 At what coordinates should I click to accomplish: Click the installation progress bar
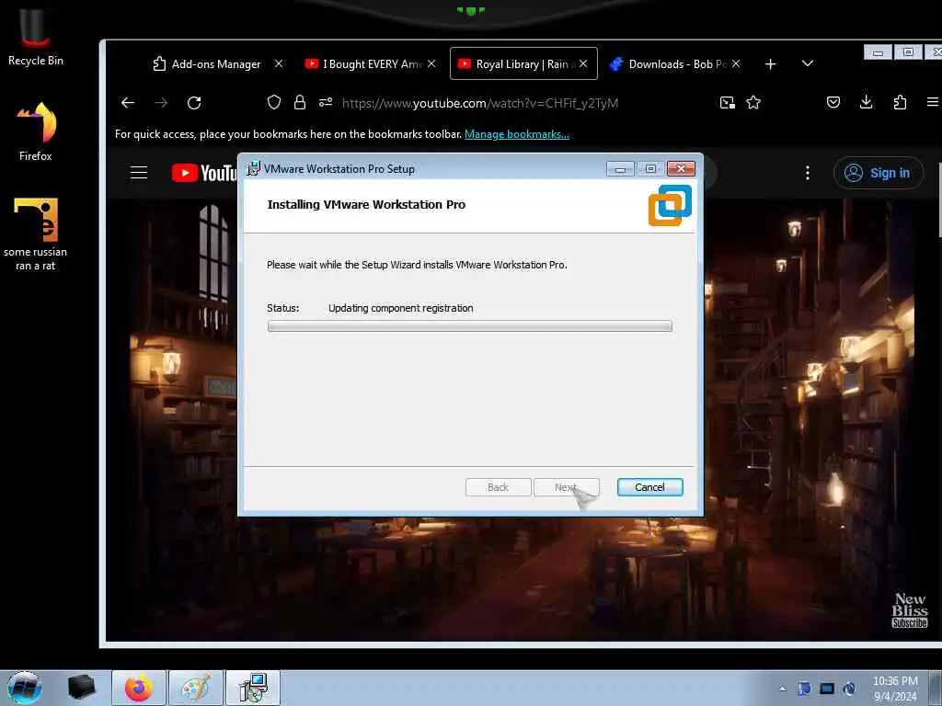pyautogui.click(x=470, y=326)
